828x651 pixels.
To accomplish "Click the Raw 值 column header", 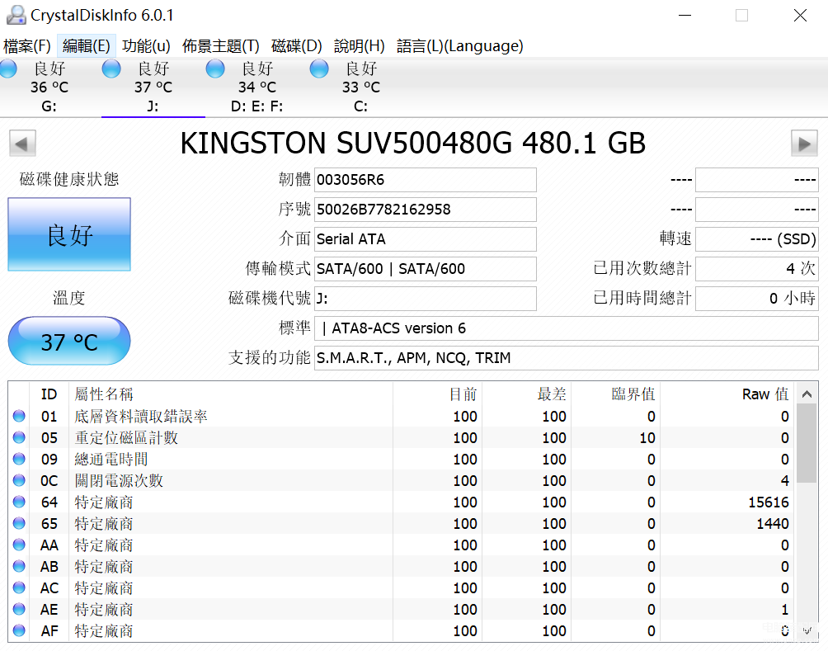I will [x=728, y=394].
